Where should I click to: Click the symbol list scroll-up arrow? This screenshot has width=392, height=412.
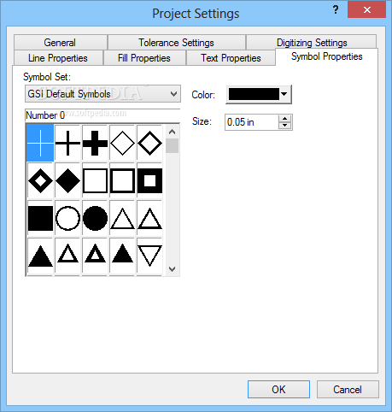point(172,132)
